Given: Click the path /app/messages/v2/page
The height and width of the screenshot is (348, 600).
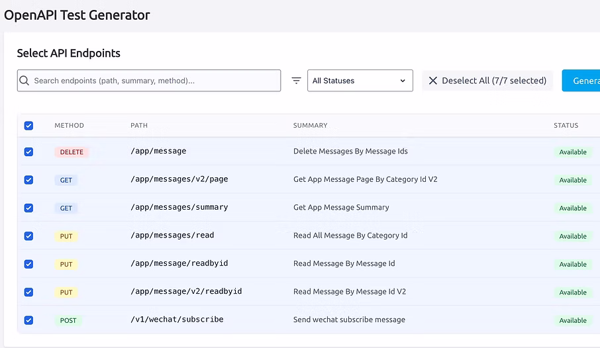Looking at the screenshot, I should pyautogui.click(x=179, y=179).
